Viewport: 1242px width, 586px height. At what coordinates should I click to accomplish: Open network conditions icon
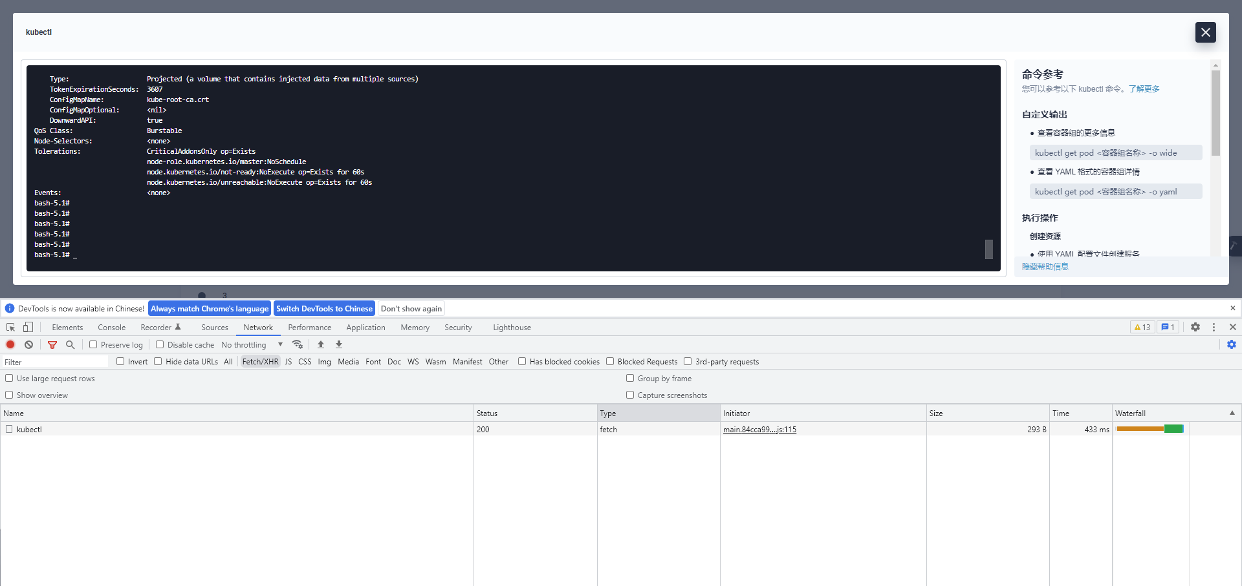click(298, 344)
